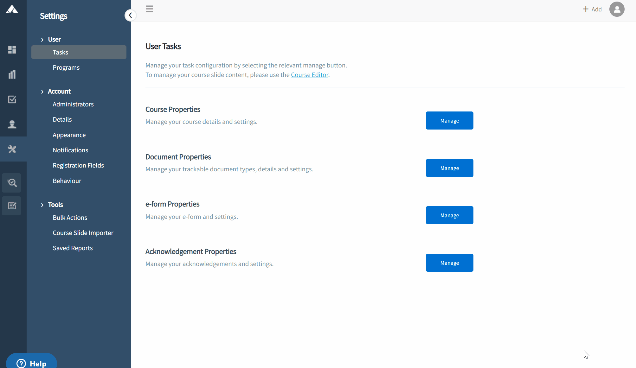
Task: Manage Document Properties
Action: point(449,168)
